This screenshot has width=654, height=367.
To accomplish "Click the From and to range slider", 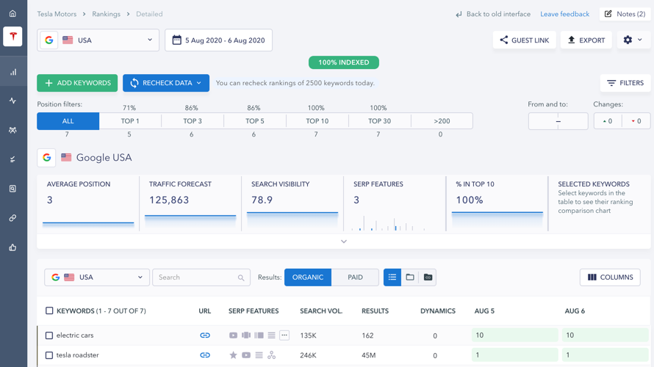I will pos(558,121).
